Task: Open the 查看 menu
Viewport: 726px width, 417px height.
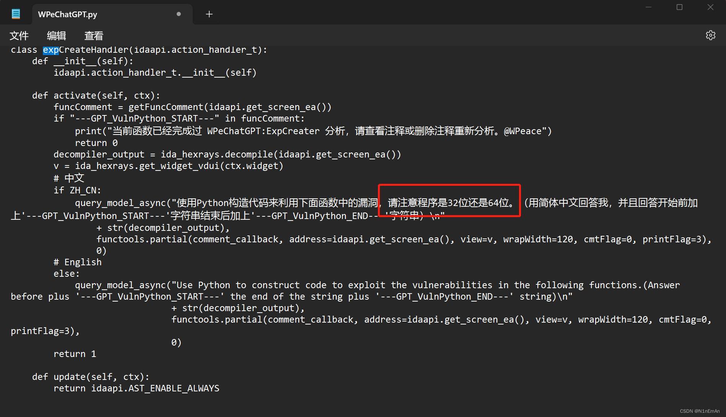Action: tap(94, 36)
